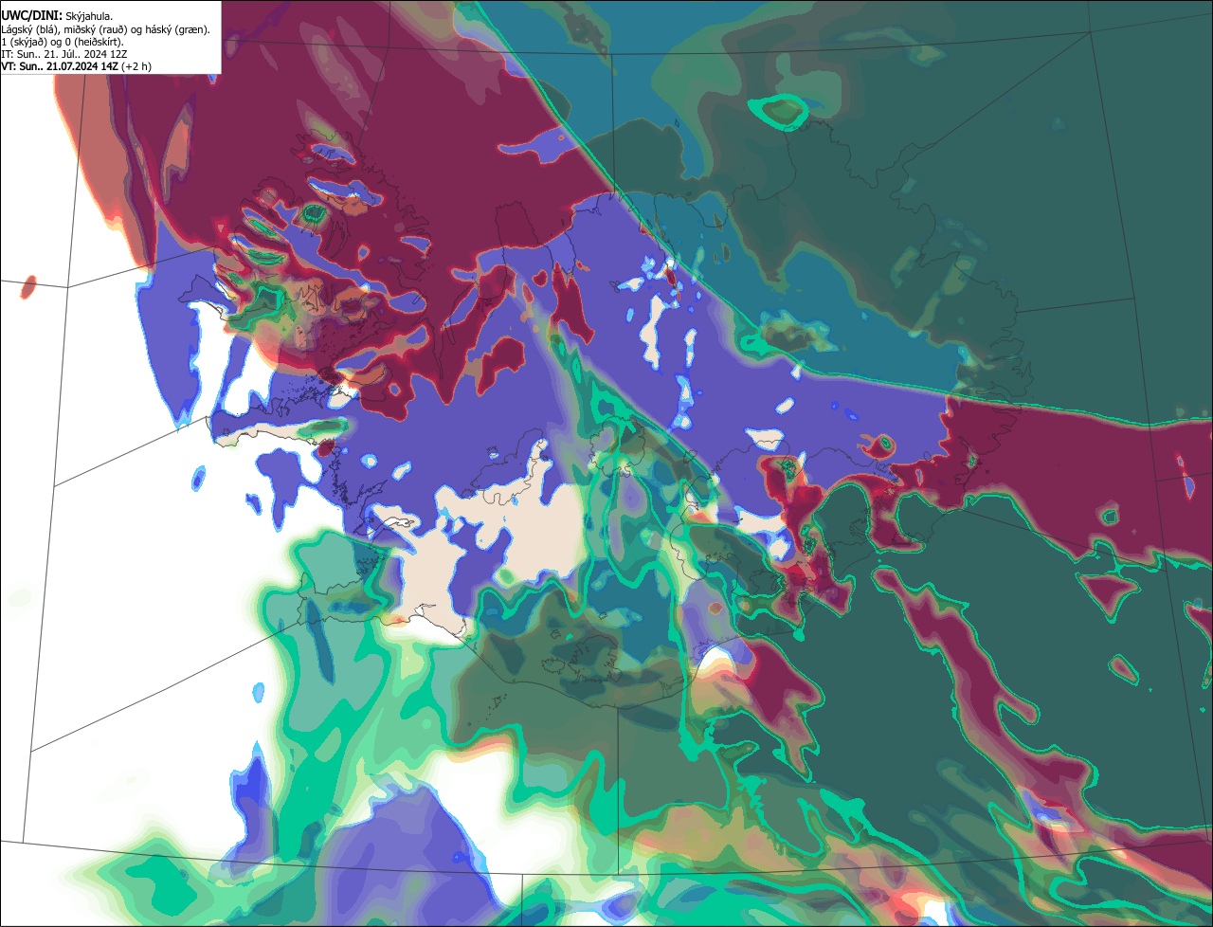Click the "0 (heiðskírt)." legend value
Image resolution: width=1213 pixels, height=927 pixels.
[95, 42]
